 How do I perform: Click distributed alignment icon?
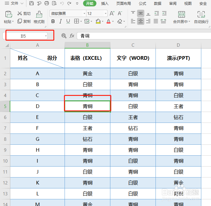[163, 21]
